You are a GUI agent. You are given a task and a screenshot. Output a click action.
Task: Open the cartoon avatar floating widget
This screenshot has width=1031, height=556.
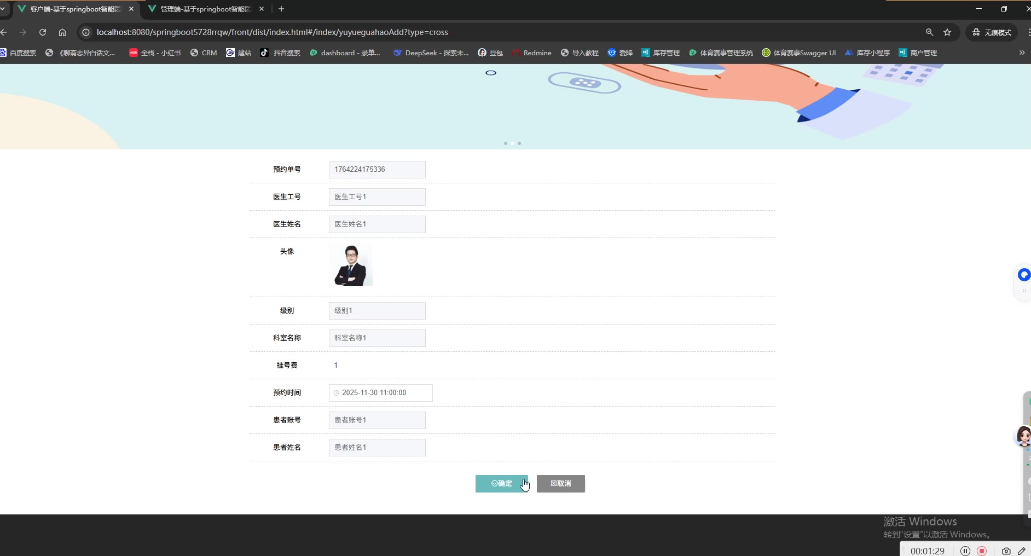pos(1023,436)
